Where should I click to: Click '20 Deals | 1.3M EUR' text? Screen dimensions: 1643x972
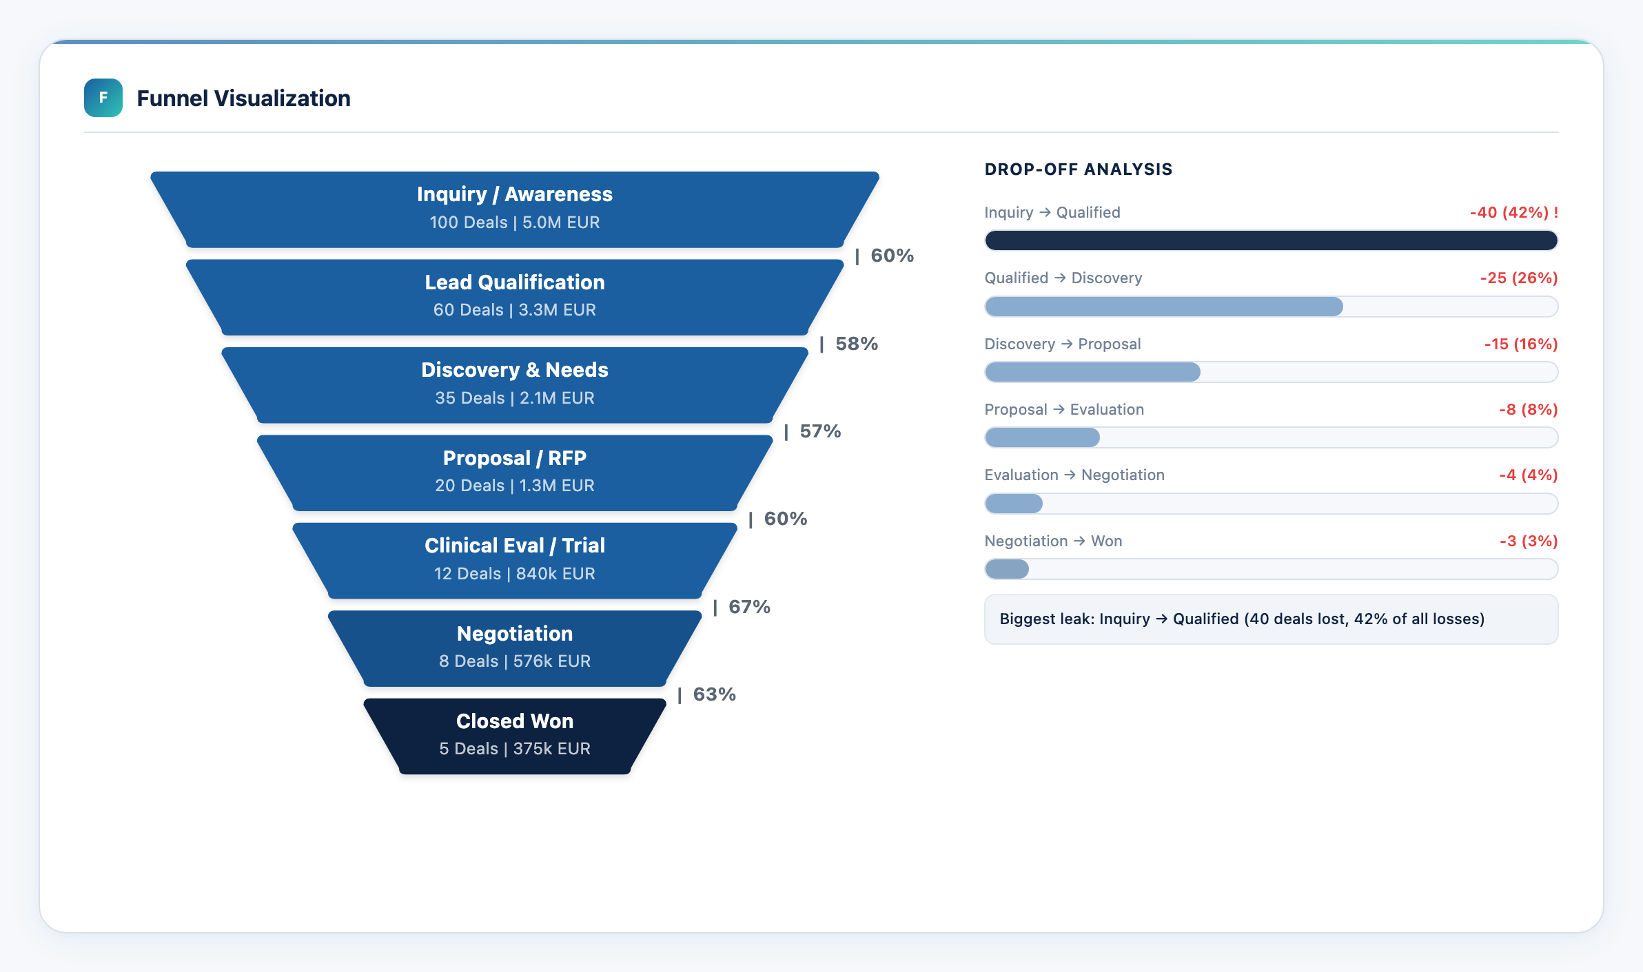pyautogui.click(x=515, y=486)
